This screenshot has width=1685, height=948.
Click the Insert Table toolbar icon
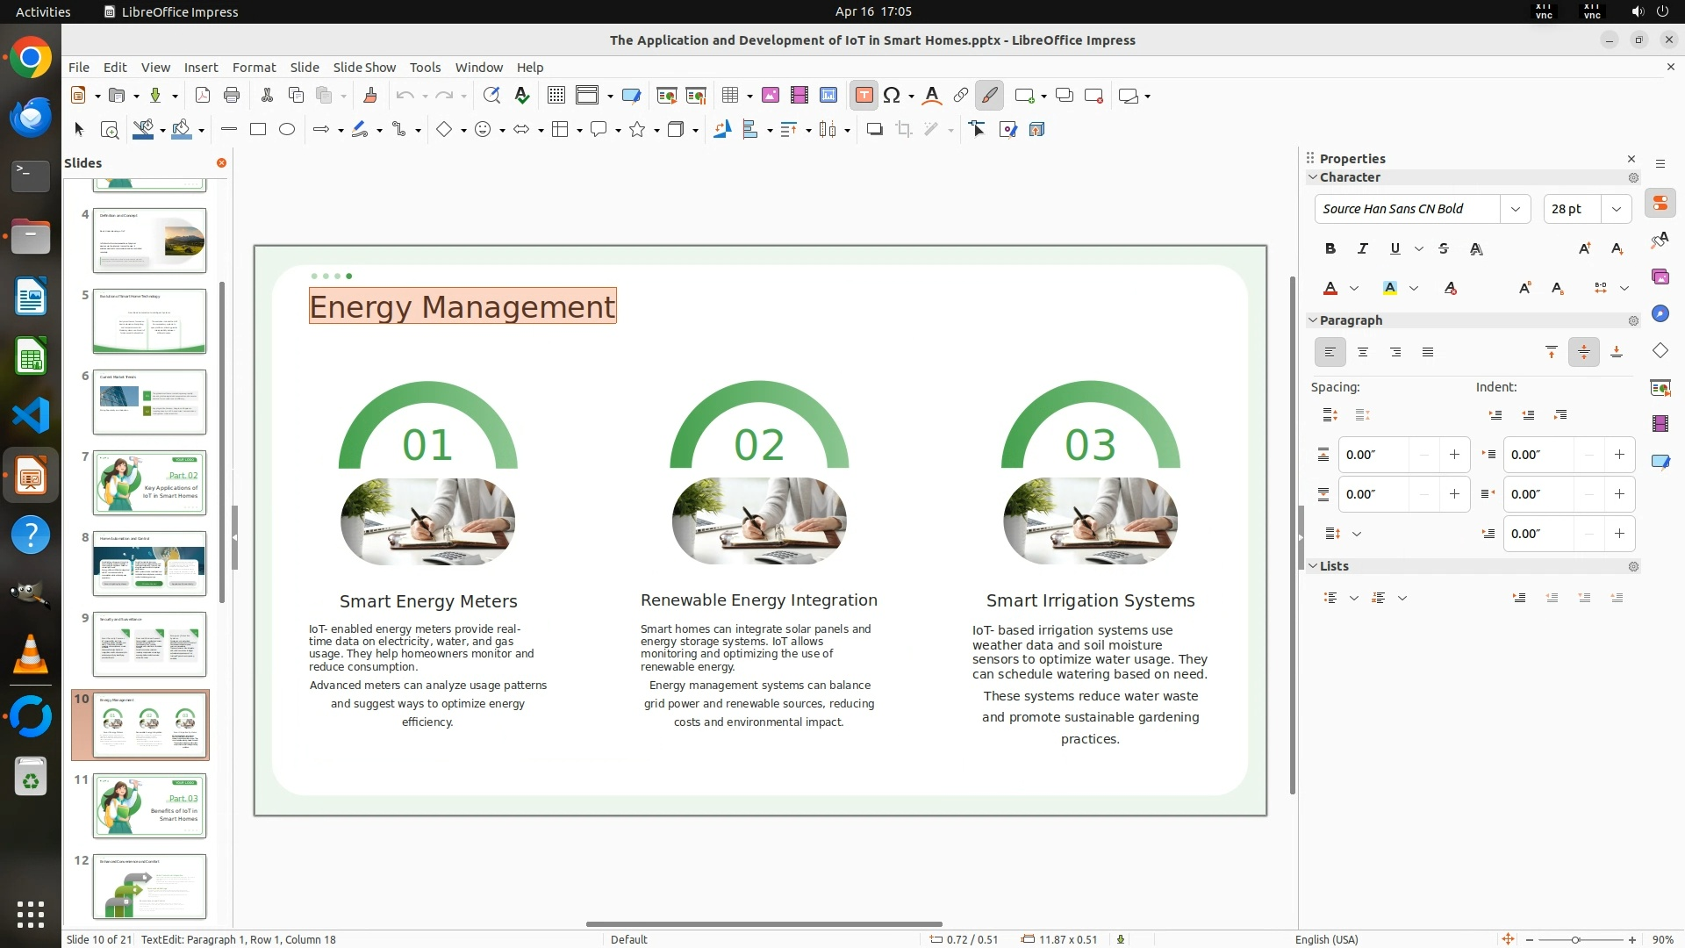click(x=729, y=96)
